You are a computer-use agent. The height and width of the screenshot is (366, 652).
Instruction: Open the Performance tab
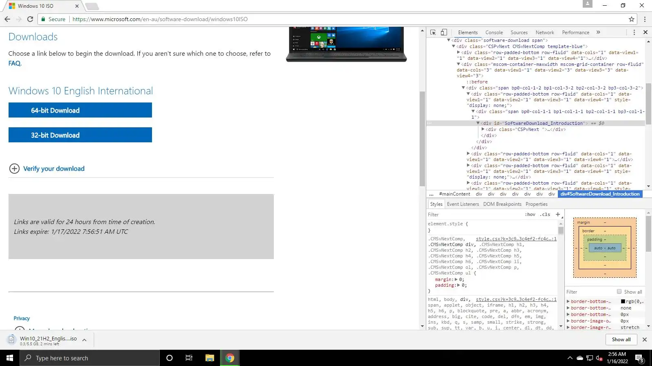pyautogui.click(x=575, y=33)
